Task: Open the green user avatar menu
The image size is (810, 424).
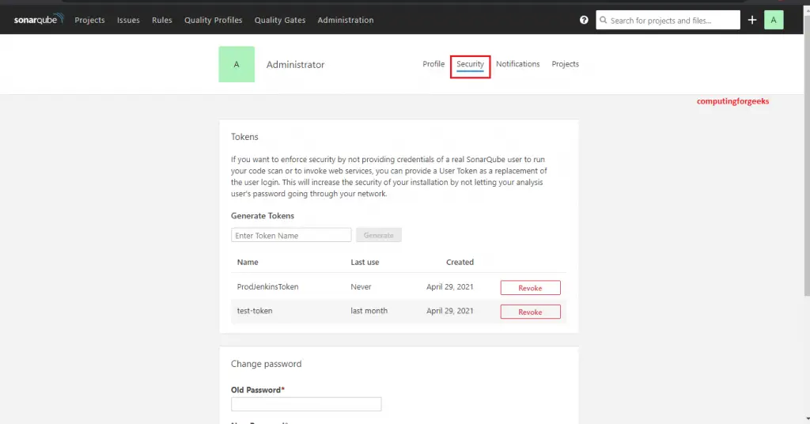Action: click(x=774, y=20)
